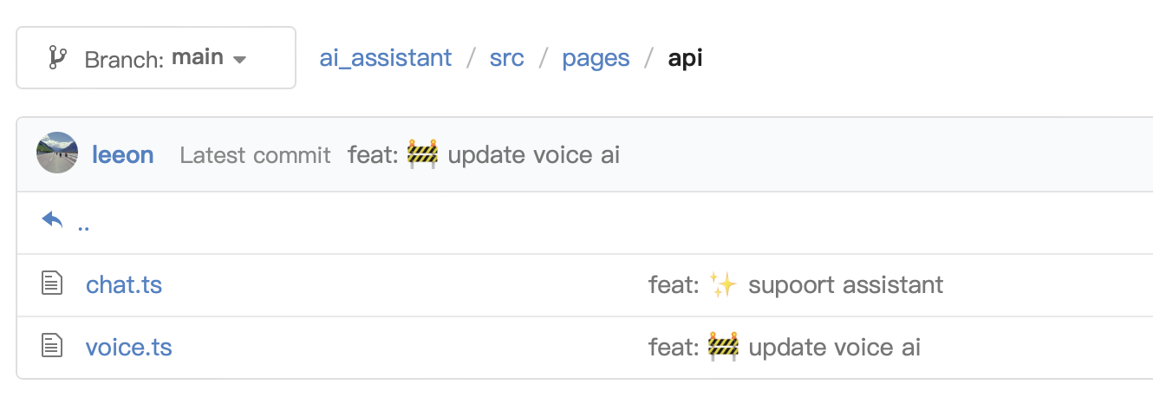The width and height of the screenshot is (1153, 404).
Task: Open the chat.ts file
Action: (x=124, y=284)
